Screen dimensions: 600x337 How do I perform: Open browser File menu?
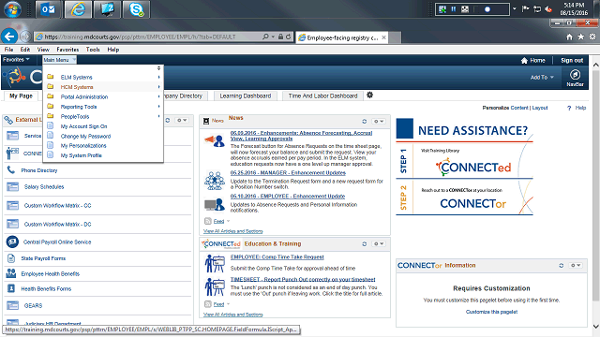pyautogui.click(x=8, y=50)
